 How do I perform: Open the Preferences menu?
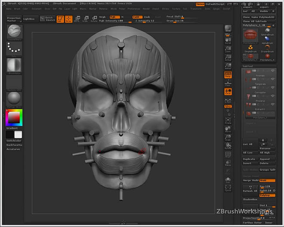[134, 9]
